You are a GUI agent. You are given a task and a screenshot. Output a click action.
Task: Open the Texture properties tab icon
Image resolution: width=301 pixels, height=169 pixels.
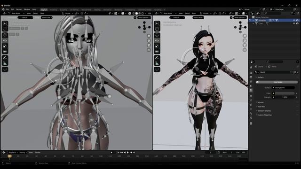pos(251,123)
